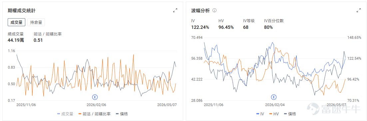Viewport: 367px width, 121px height.
Task: Click the 期權成交統計 panel title
Action: point(22,10)
